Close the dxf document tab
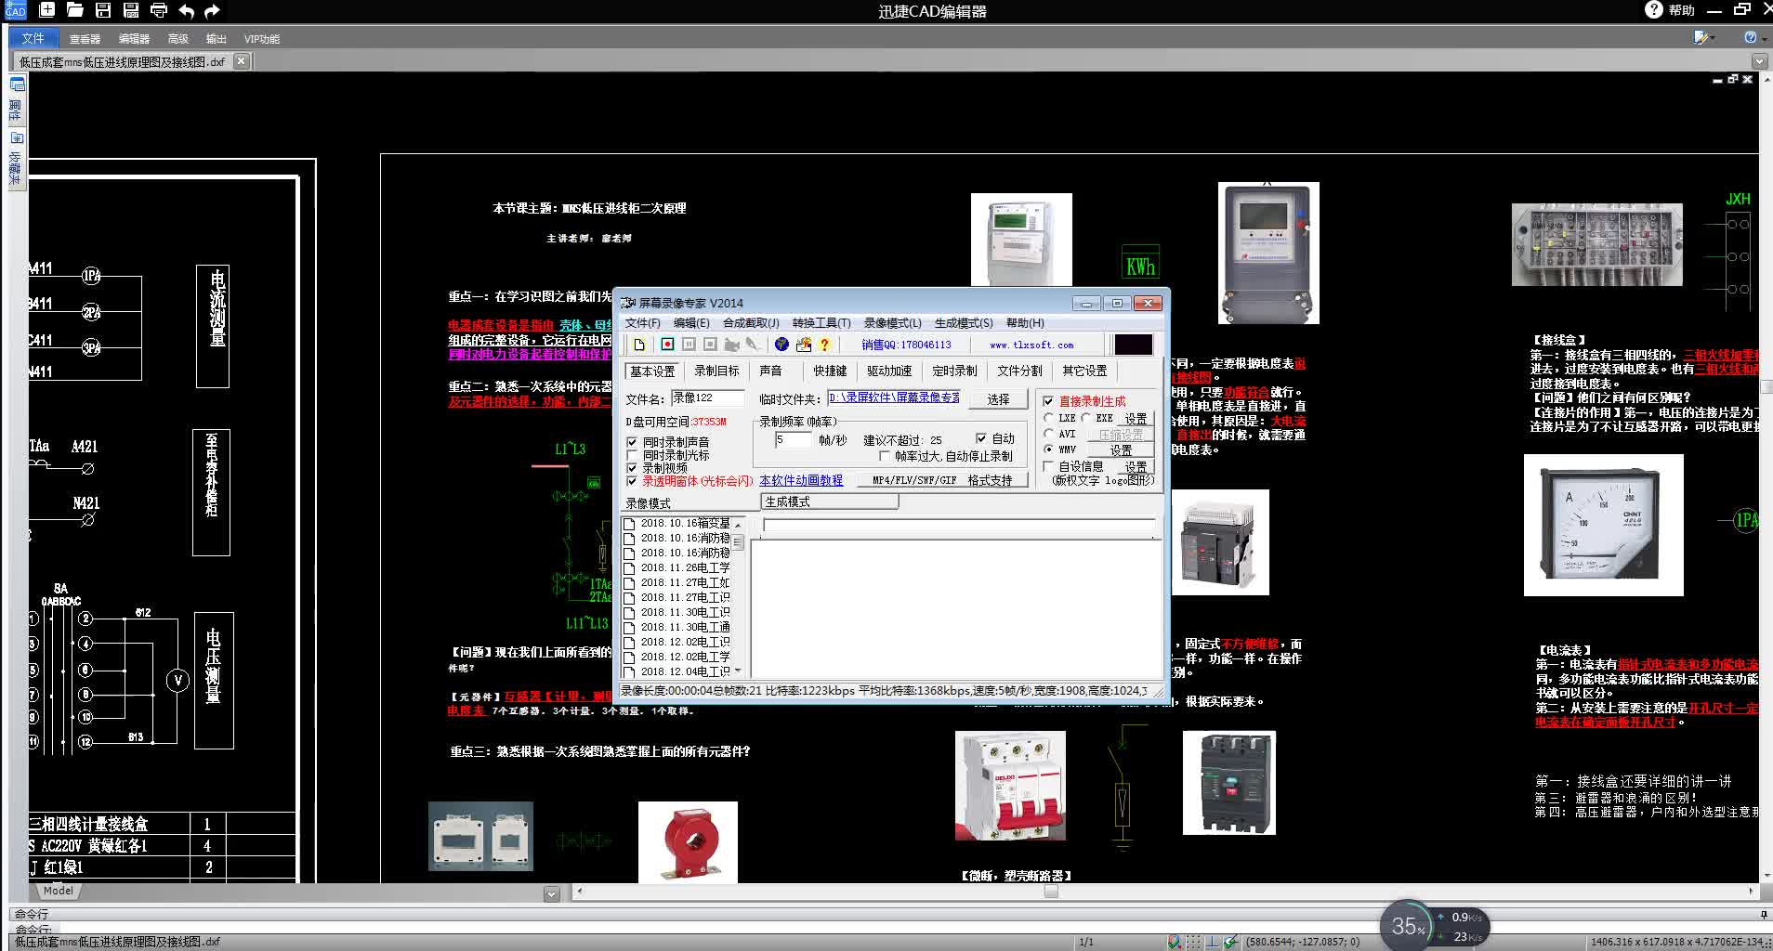 tap(241, 61)
